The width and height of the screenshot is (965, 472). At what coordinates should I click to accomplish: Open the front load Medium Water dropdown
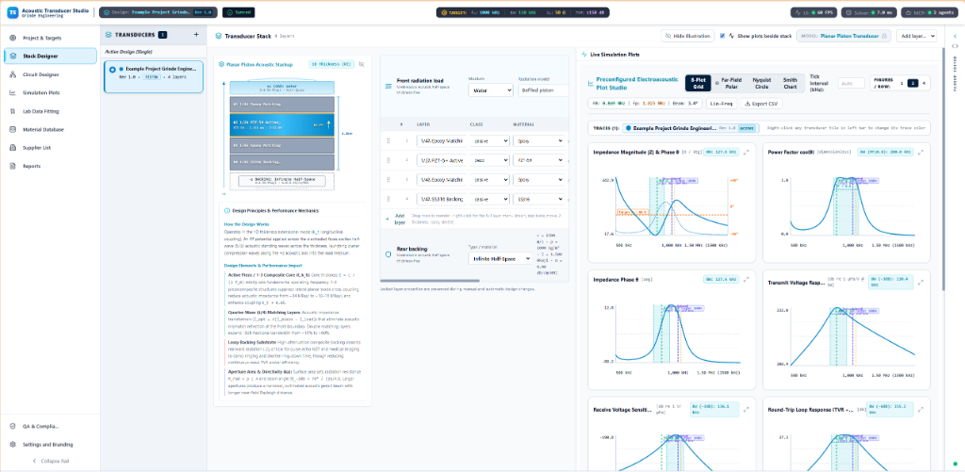coord(490,90)
